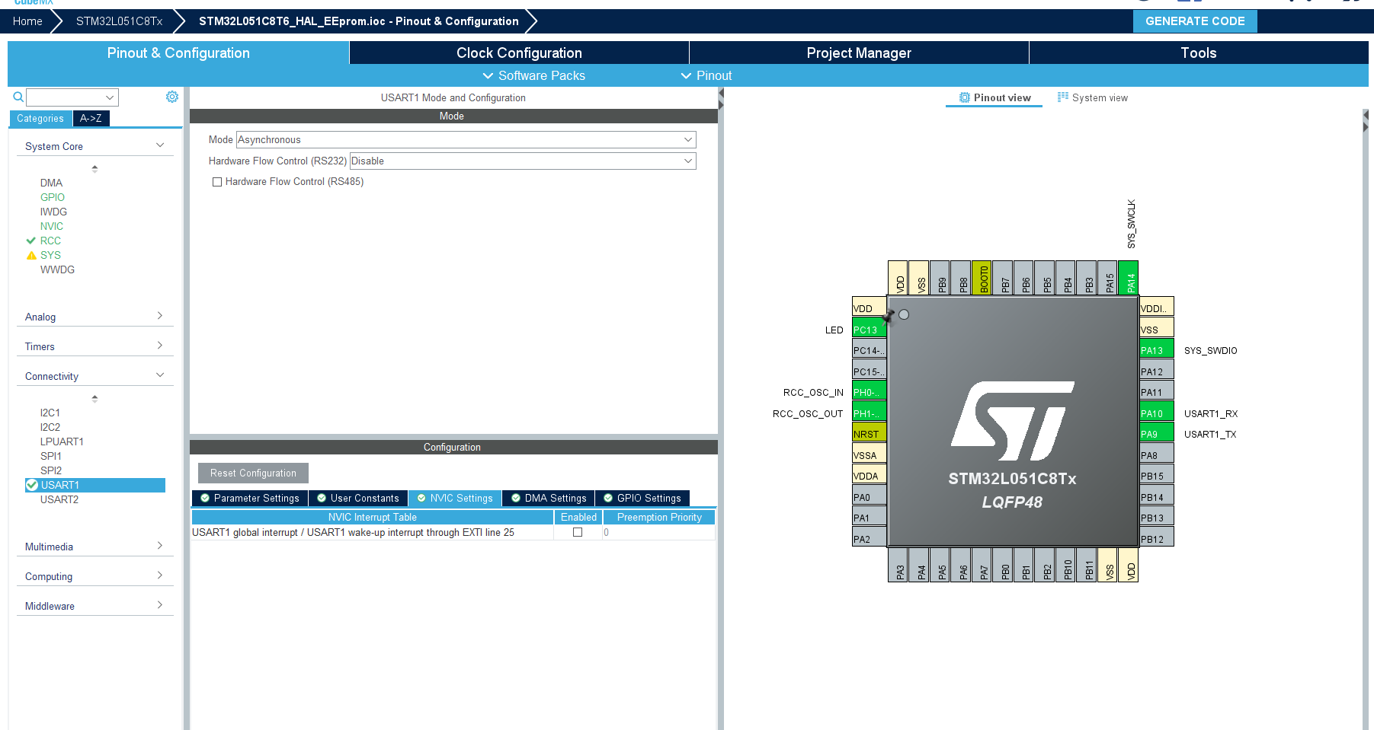Click the CubeMX logo in the top-left corner
Image resolution: width=1374 pixels, height=730 pixels.
coord(32,3)
